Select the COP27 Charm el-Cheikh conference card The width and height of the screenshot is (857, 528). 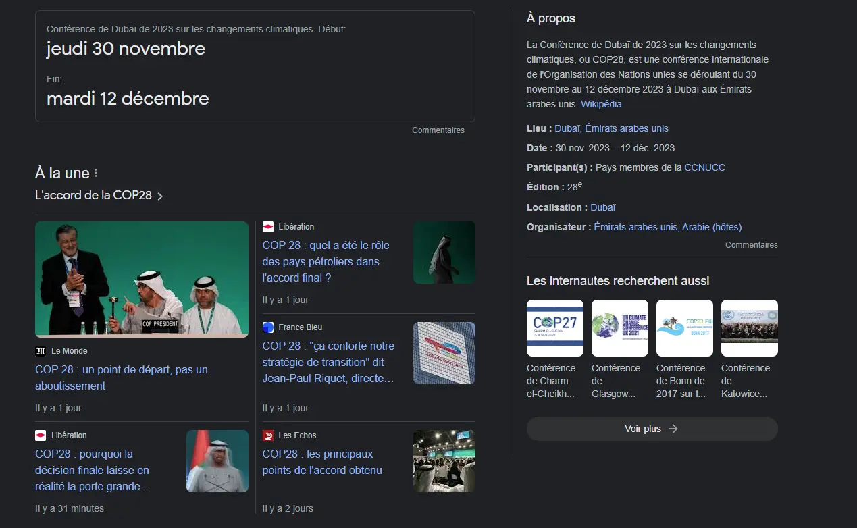[x=555, y=350]
